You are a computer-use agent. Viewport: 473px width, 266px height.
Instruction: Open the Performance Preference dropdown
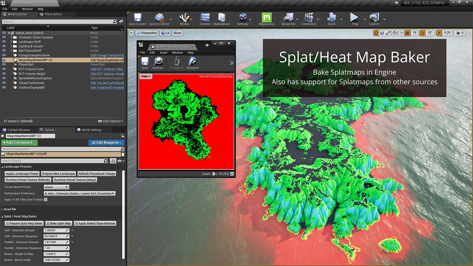tap(79, 193)
